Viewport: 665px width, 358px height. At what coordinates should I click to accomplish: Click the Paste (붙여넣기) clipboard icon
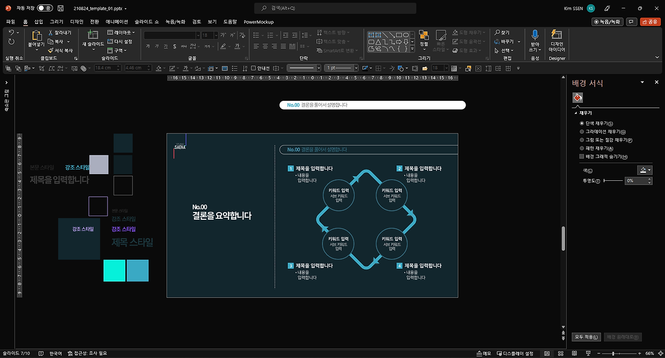click(x=36, y=36)
